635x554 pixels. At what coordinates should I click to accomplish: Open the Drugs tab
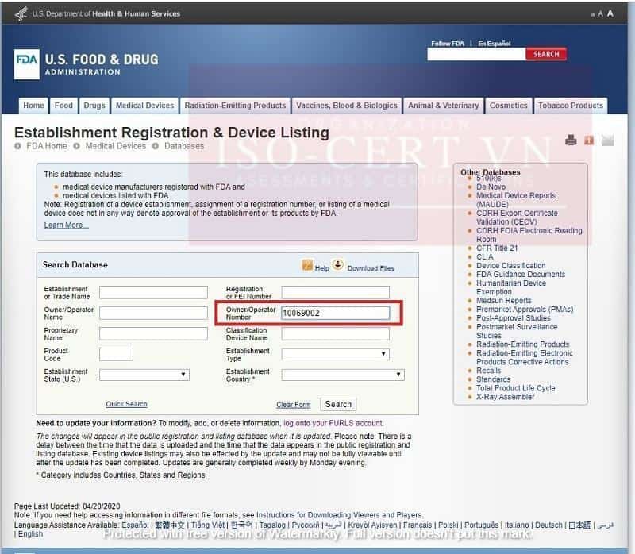tap(94, 106)
